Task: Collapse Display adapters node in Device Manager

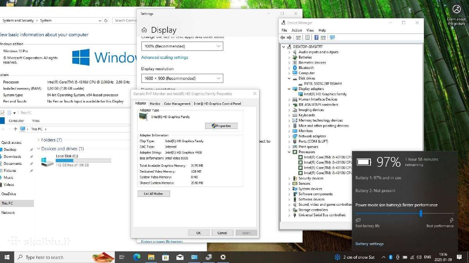Action: point(289,89)
